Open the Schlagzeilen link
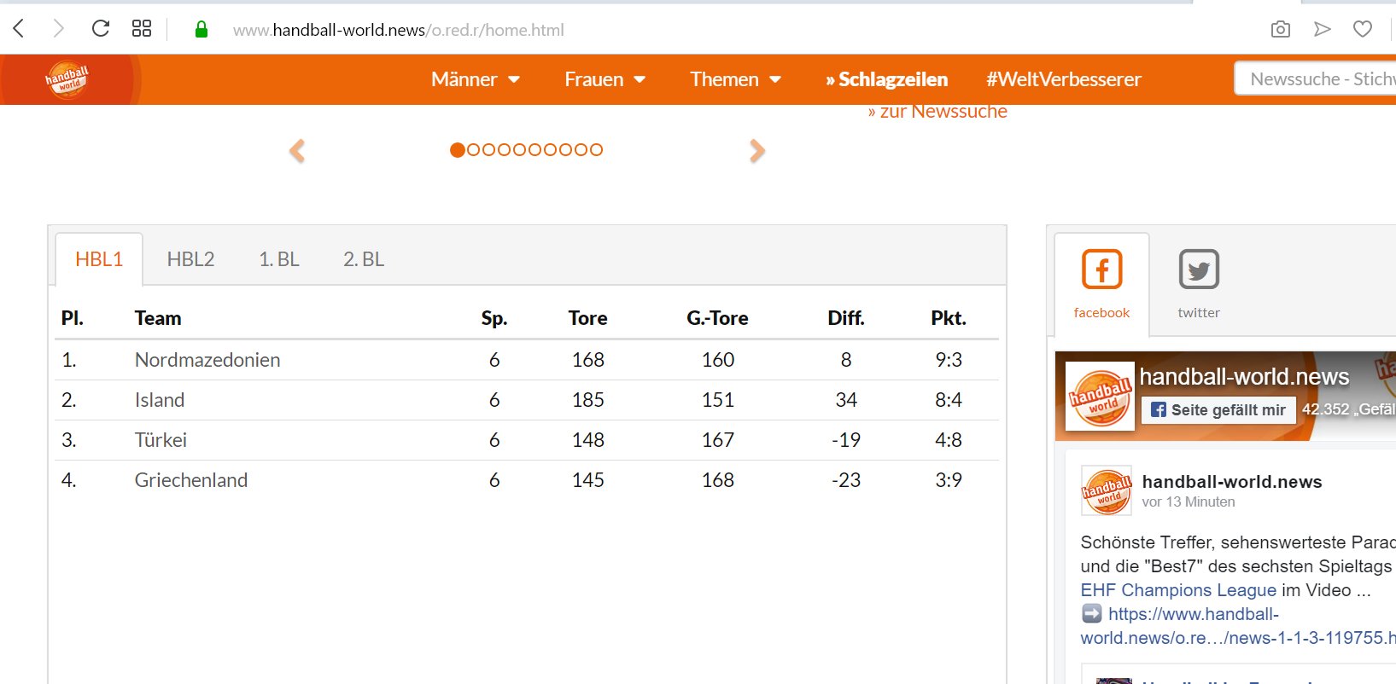 886,79
